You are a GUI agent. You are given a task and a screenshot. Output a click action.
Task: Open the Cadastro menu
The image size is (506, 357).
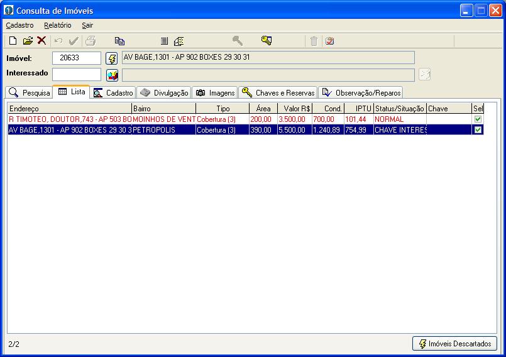(19, 25)
